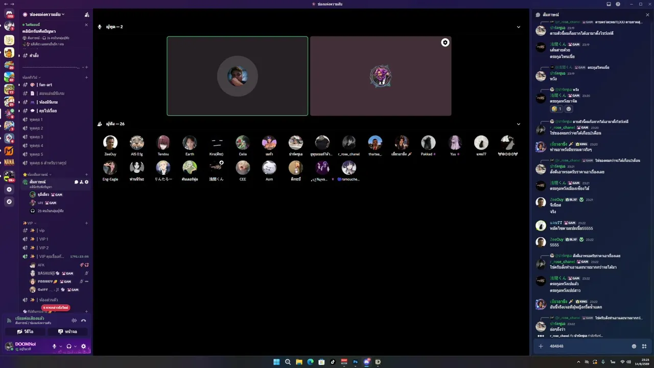Open microphone input options arrow

pos(61,347)
